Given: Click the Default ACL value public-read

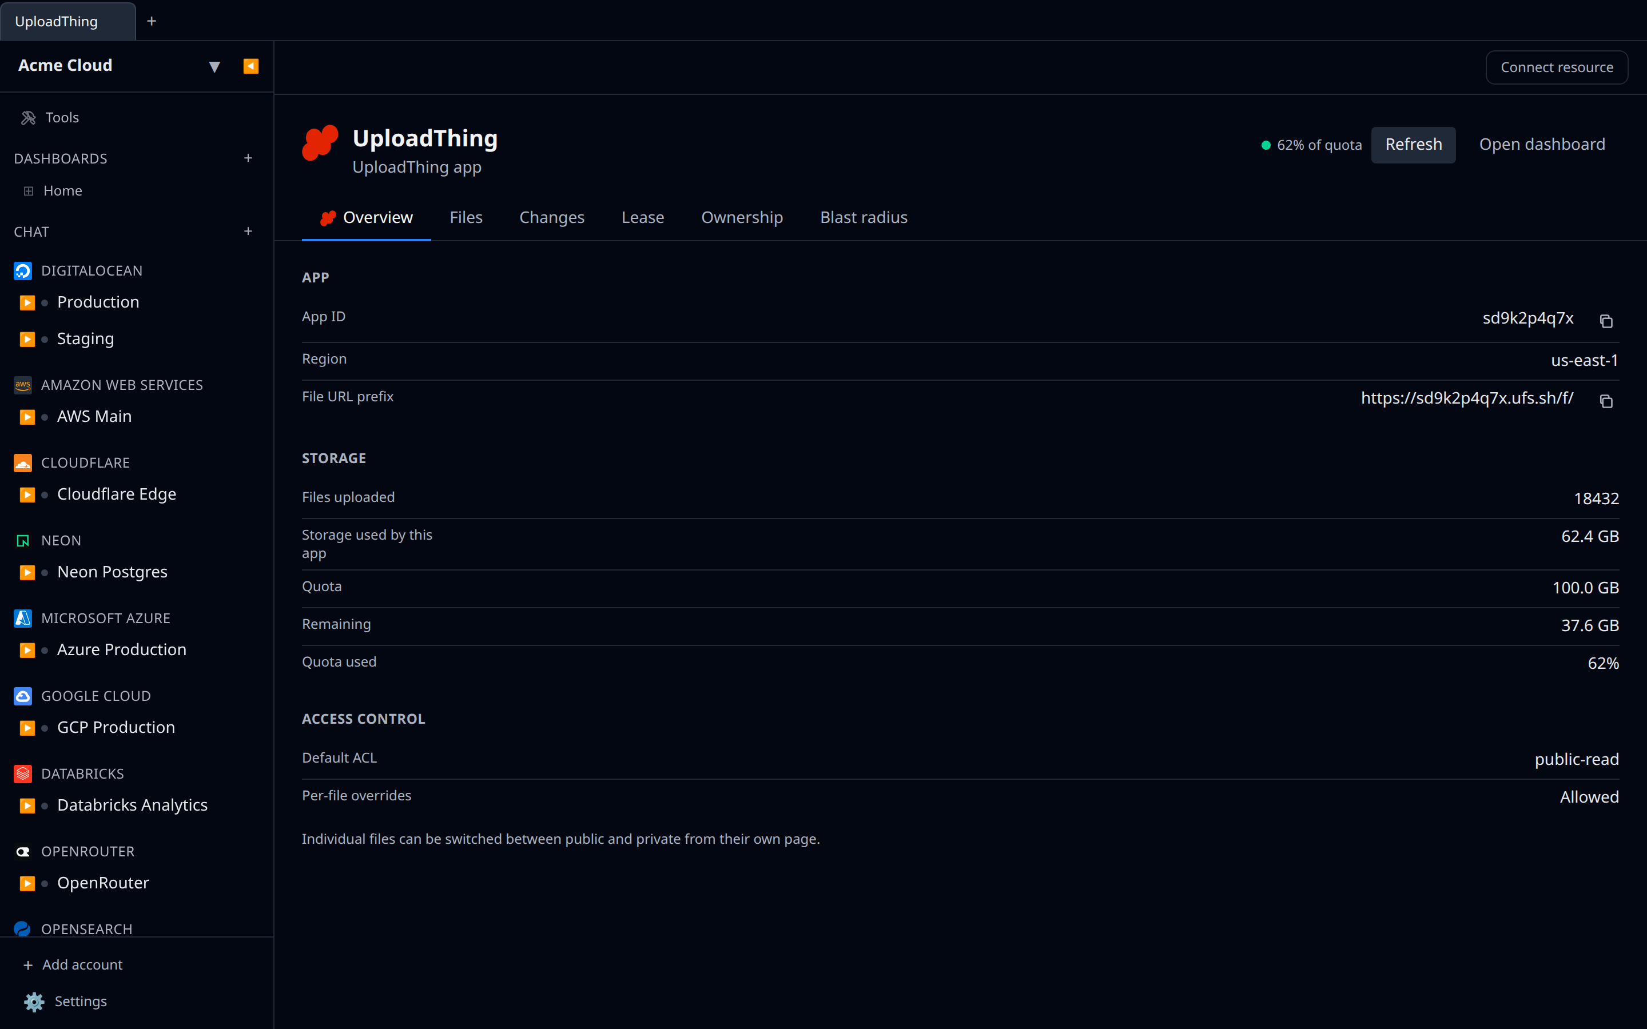Looking at the screenshot, I should coord(1576,760).
